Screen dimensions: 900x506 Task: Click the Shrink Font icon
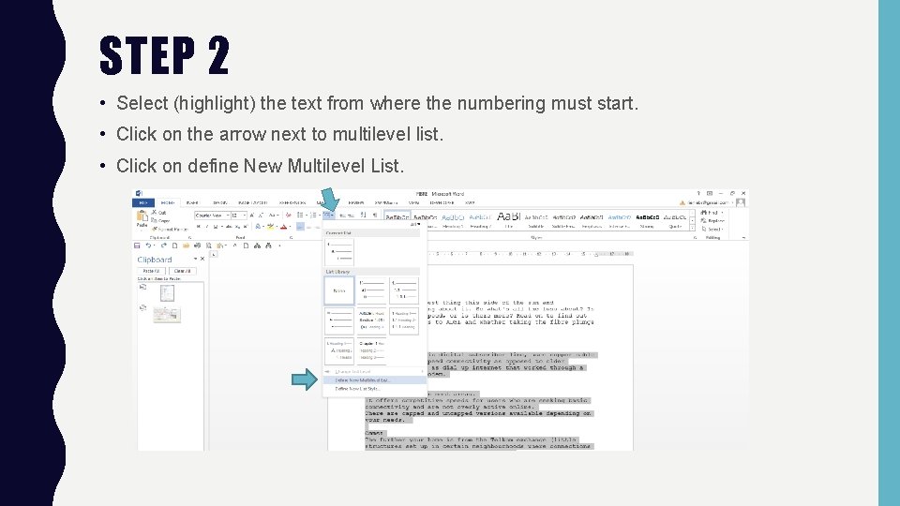pyautogui.click(x=262, y=216)
